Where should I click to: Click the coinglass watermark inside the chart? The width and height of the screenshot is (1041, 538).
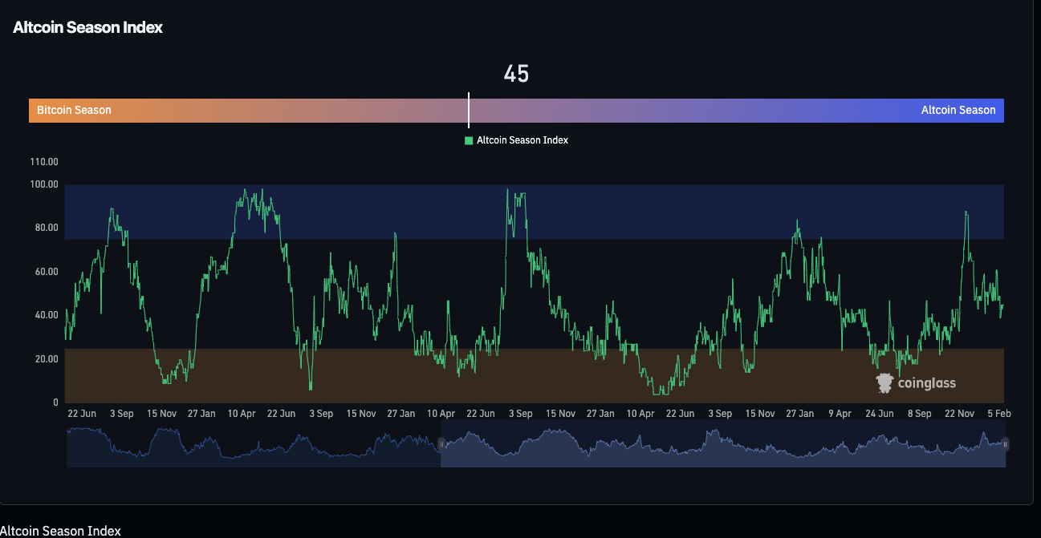pos(916,382)
